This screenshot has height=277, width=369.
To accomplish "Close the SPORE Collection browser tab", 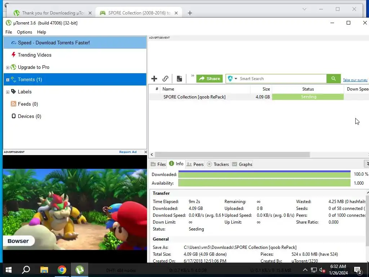I will pos(176,13).
